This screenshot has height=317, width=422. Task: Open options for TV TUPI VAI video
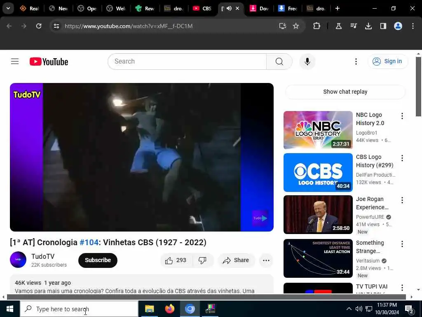click(x=402, y=288)
